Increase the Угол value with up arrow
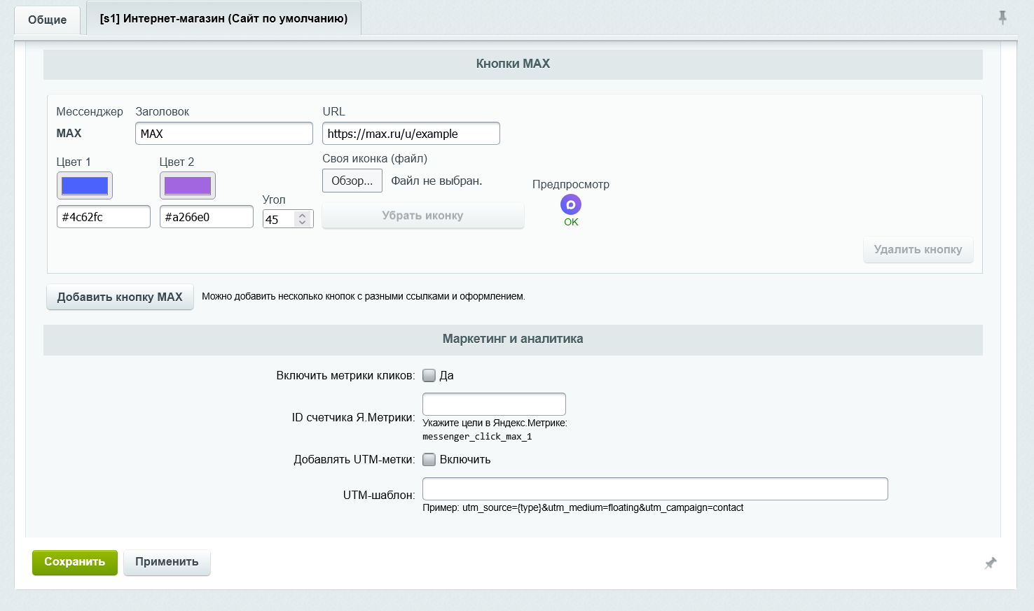This screenshot has width=1034, height=611. tap(302, 216)
